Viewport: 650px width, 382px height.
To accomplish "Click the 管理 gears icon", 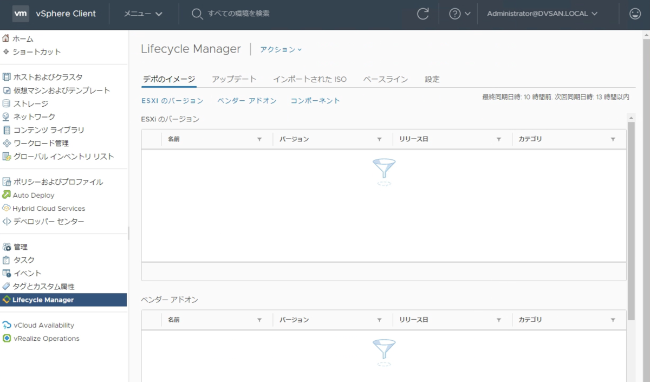I will coord(6,247).
